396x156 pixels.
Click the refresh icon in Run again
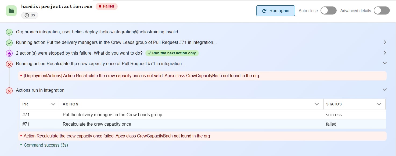click(x=264, y=11)
